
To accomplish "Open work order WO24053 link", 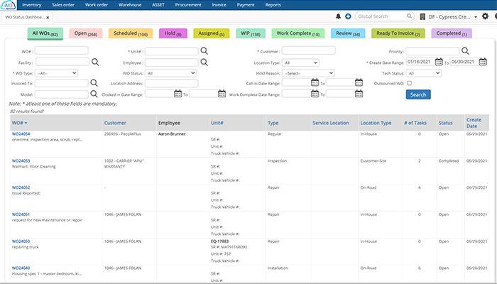I will [x=21, y=161].
